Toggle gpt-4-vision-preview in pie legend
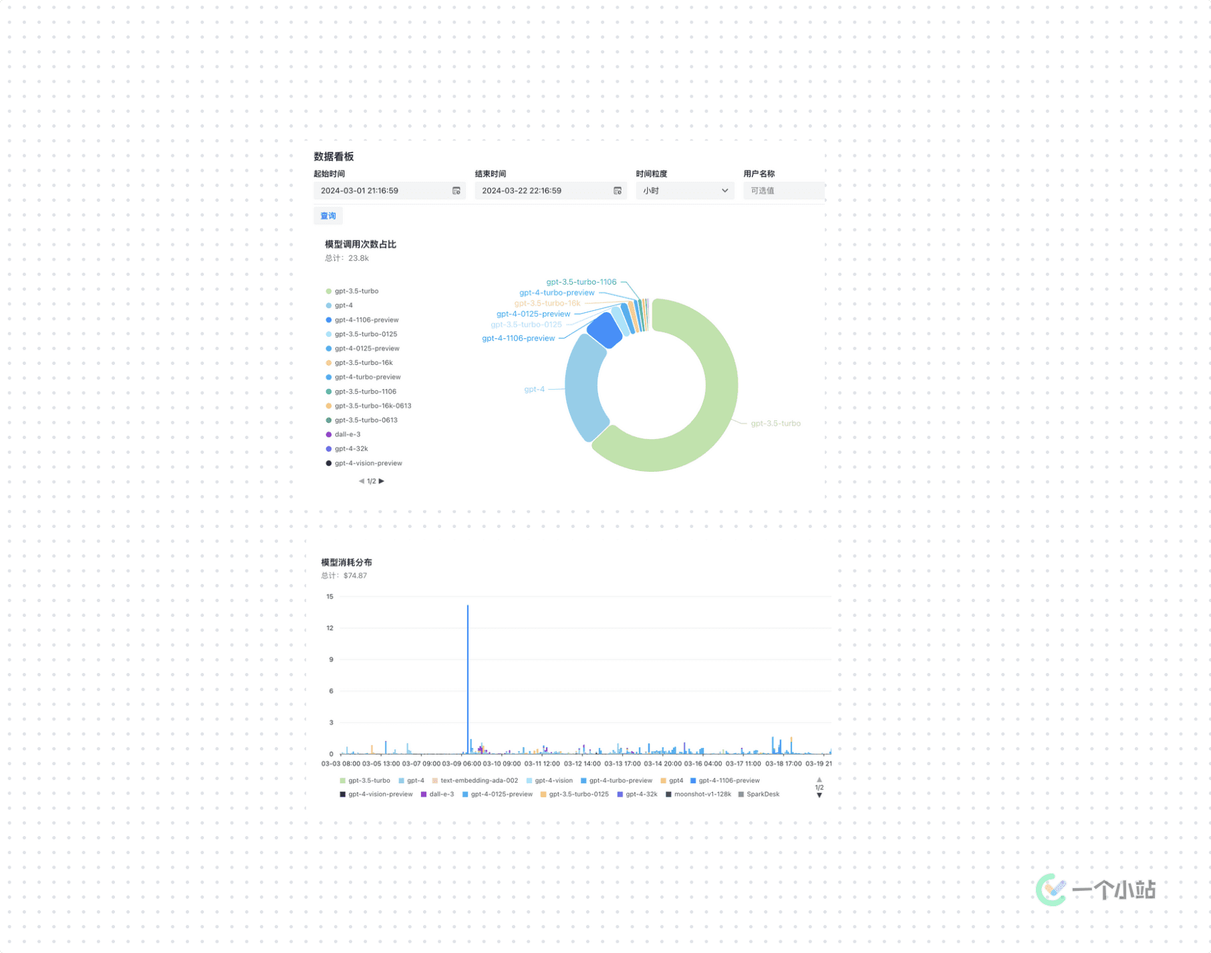 click(x=368, y=463)
